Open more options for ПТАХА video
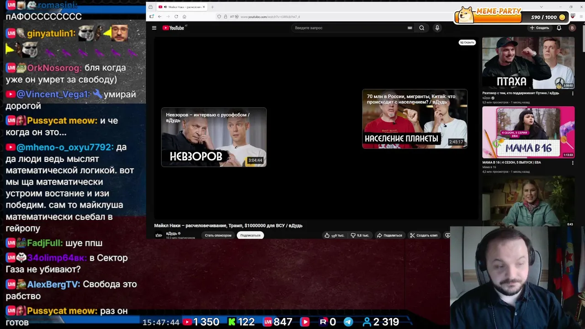585x329 pixels. pos(573,93)
